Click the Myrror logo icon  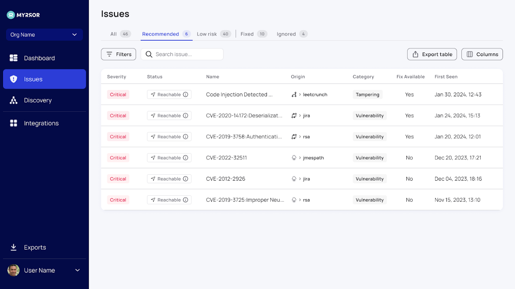click(11, 15)
